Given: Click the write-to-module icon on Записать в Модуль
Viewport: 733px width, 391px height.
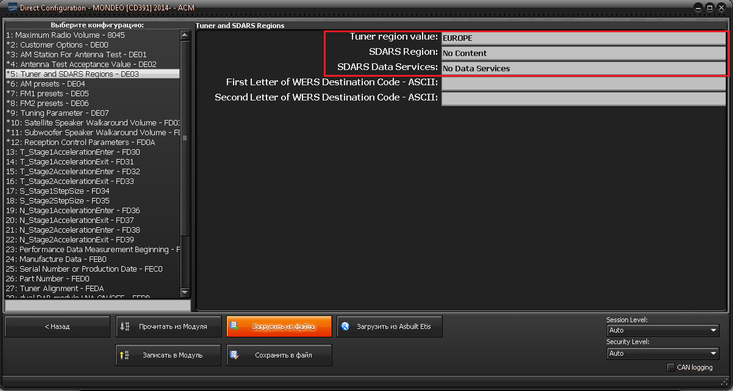Looking at the screenshot, I should click(125, 355).
